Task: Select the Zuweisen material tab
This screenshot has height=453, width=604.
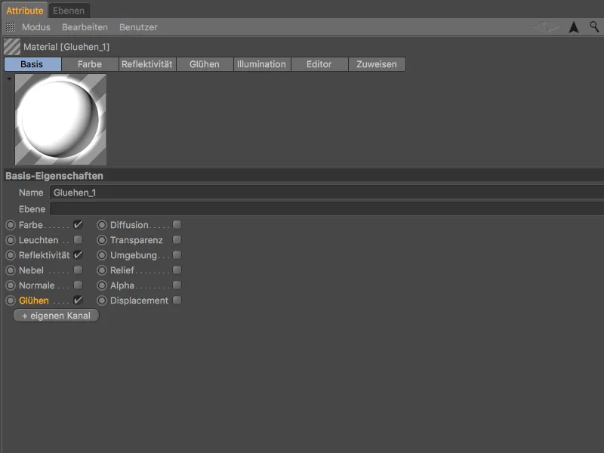Action: pos(377,64)
